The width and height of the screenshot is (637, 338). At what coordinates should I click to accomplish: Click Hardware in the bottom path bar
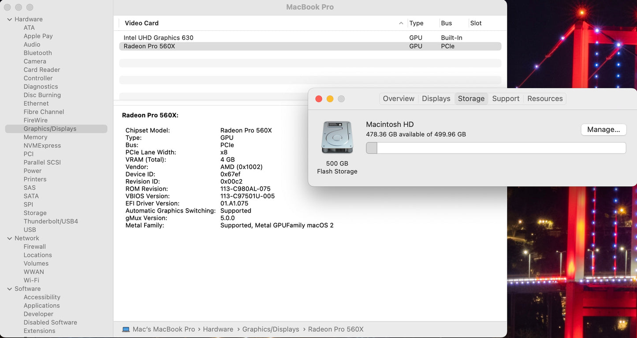(218, 329)
